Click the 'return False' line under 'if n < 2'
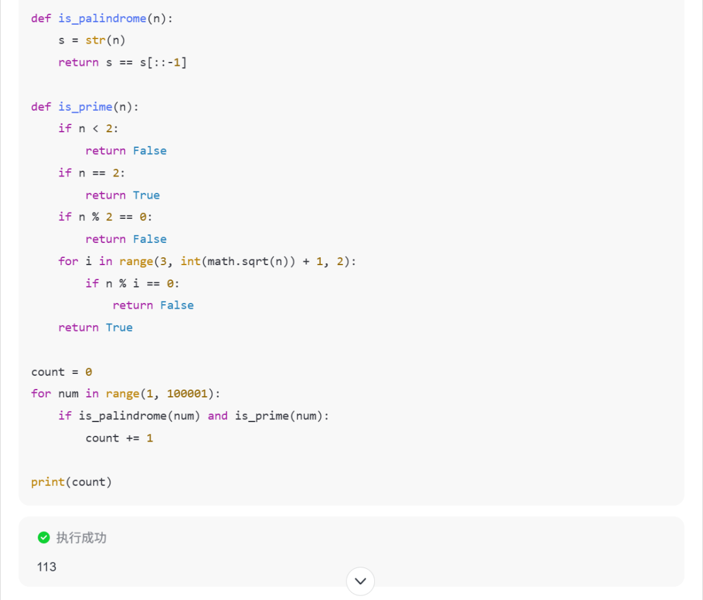The height and width of the screenshot is (600, 703). coord(126,150)
